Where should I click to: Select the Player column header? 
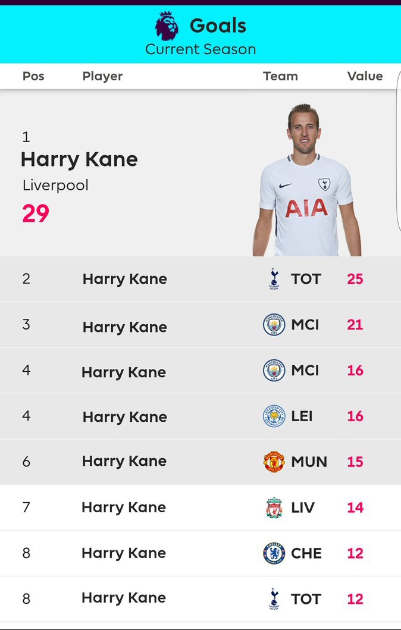pos(102,76)
